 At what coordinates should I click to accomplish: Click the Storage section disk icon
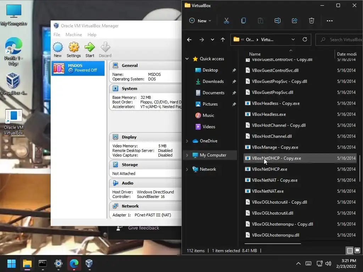pos(115,164)
